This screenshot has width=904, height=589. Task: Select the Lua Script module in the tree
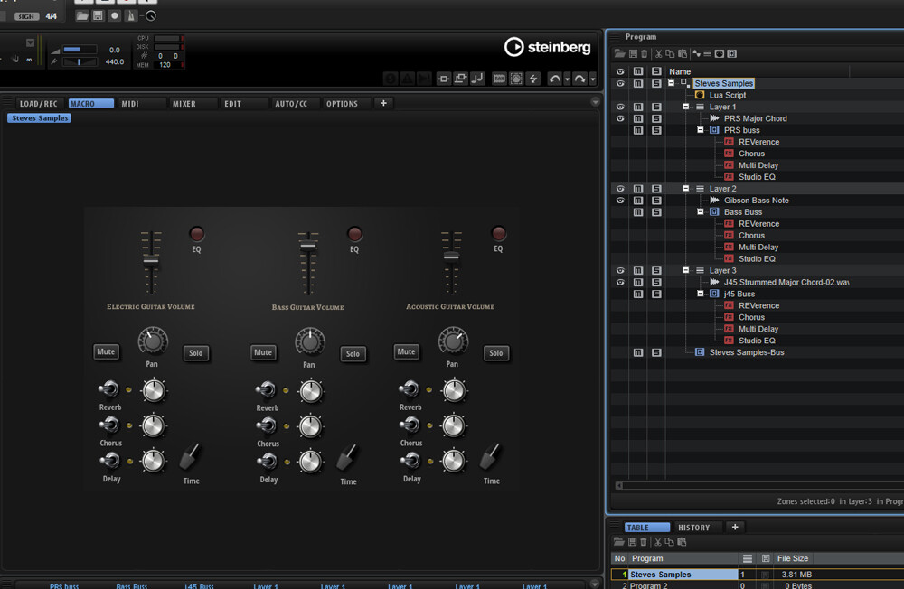[727, 95]
